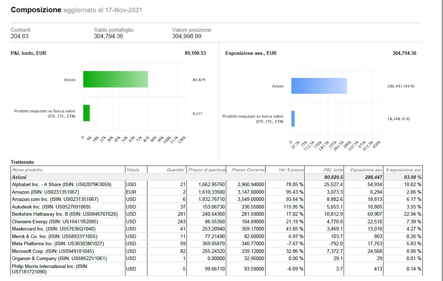
Task: Select the small blue ETF exposure bar
Action: point(293,119)
